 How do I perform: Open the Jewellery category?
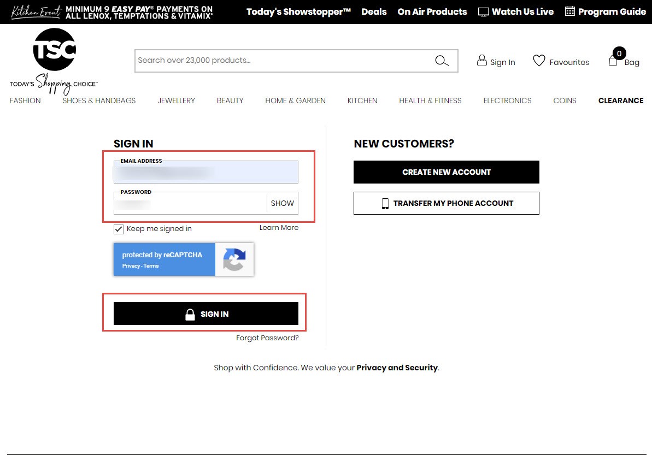click(x=177, y=101)
